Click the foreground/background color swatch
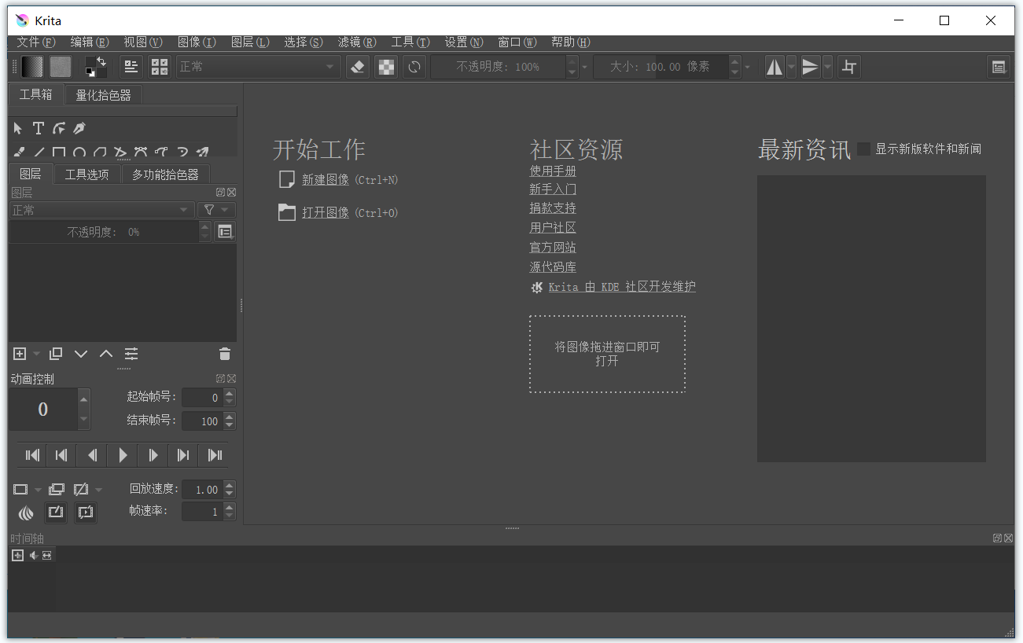 [x=96, y=67]
